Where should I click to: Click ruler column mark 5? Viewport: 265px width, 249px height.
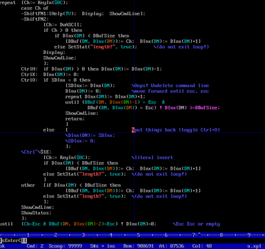[x=139, y=235]
